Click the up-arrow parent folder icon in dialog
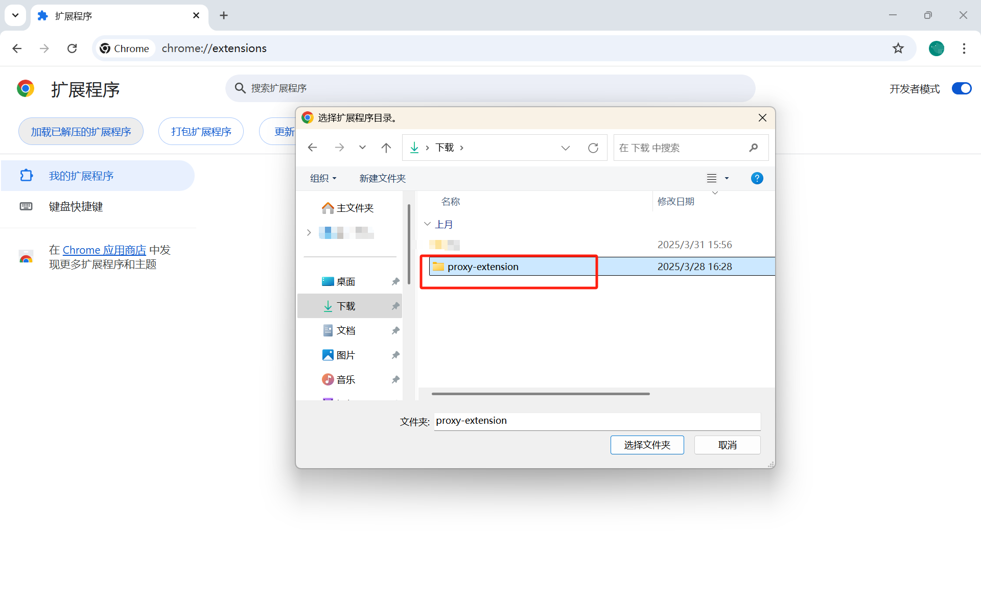 [386, 148]
